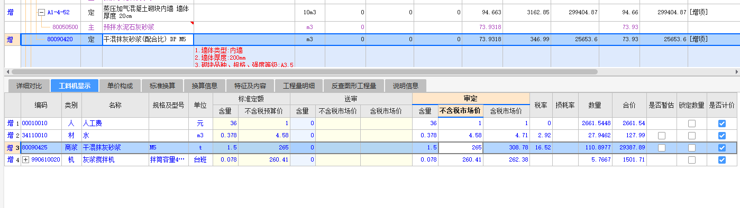The image size is (740, 208).
Task: Click the 台班 unit cell
Action: [200, 159]
